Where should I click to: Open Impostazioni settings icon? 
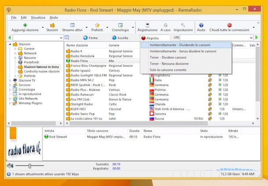coord(183,25)
